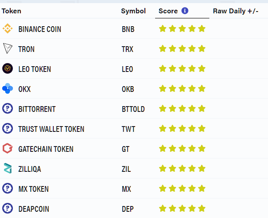Sort by the Token column header

[12, 11]
